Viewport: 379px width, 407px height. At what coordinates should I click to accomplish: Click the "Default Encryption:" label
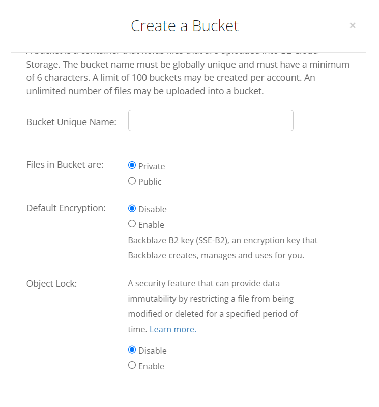click(x=66, y=208)
